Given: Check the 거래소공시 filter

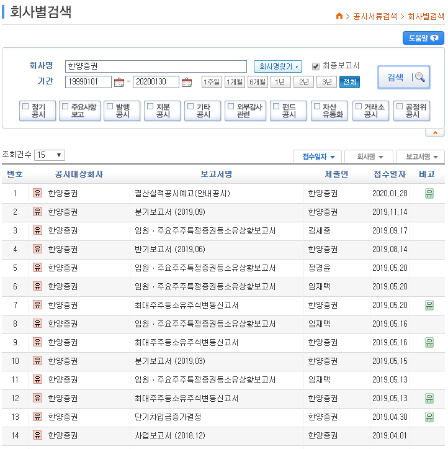Looking at the screenshot, I should [359, 106].
